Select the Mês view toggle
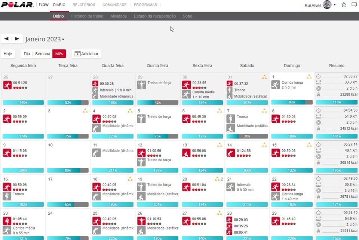This screenshot has height=240, width=359. click(59, 54)
